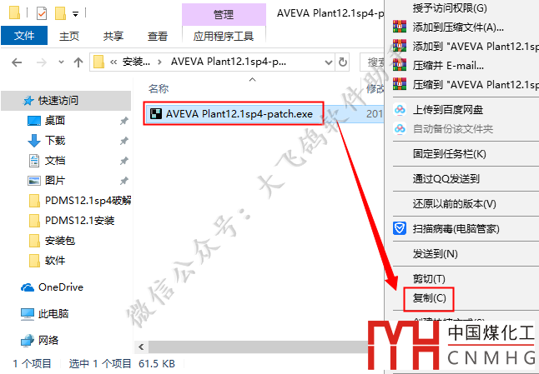Click the 此电脑 computer icon
Viewport: 539px width, 374px height.
[x=28, y=314]
